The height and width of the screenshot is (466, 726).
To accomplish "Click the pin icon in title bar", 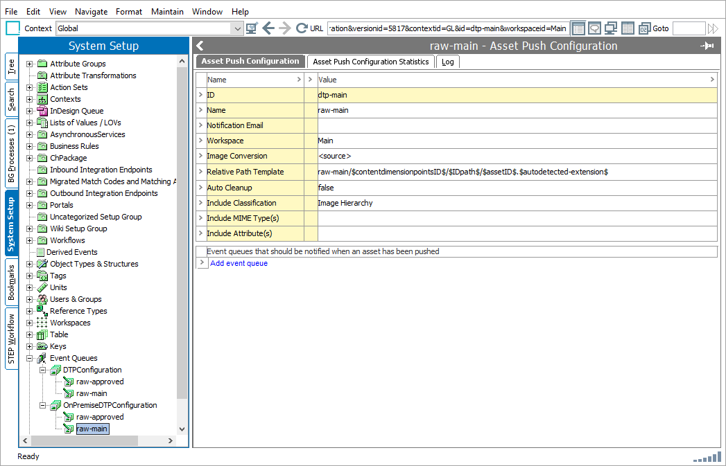I will pos(707,46).
